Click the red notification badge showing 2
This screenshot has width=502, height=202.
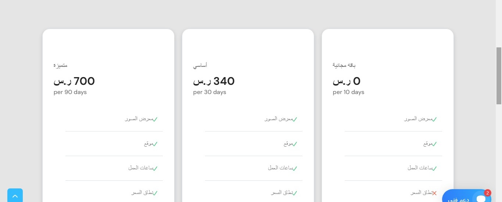pos(488,193)
